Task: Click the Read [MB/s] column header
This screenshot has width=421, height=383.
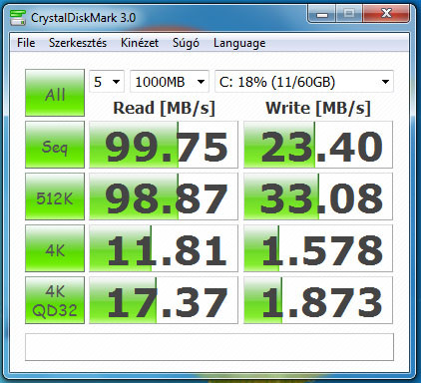Action: [x=164, y=108]
